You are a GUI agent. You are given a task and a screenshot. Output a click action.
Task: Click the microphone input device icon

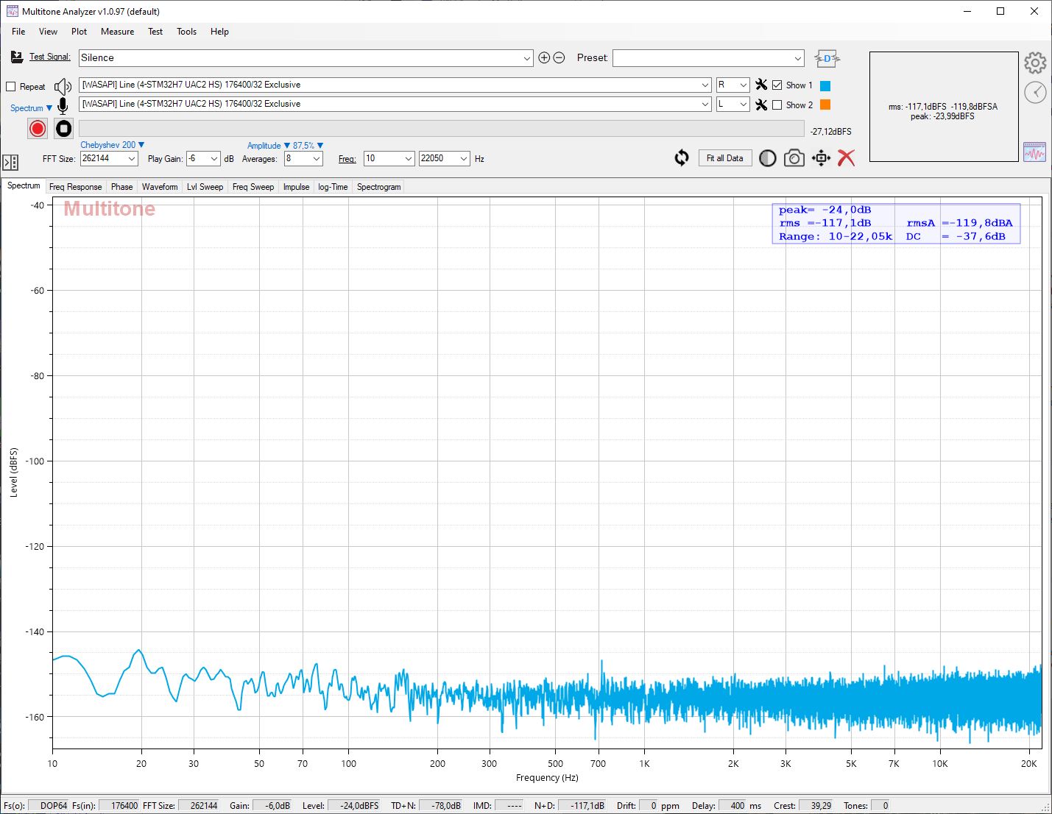[x=63, y=106]
